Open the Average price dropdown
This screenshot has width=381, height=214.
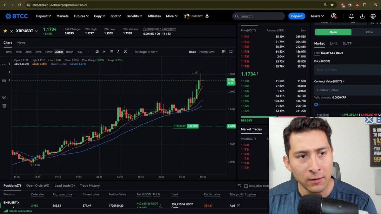pyautogui.click(x=146, y=52)
